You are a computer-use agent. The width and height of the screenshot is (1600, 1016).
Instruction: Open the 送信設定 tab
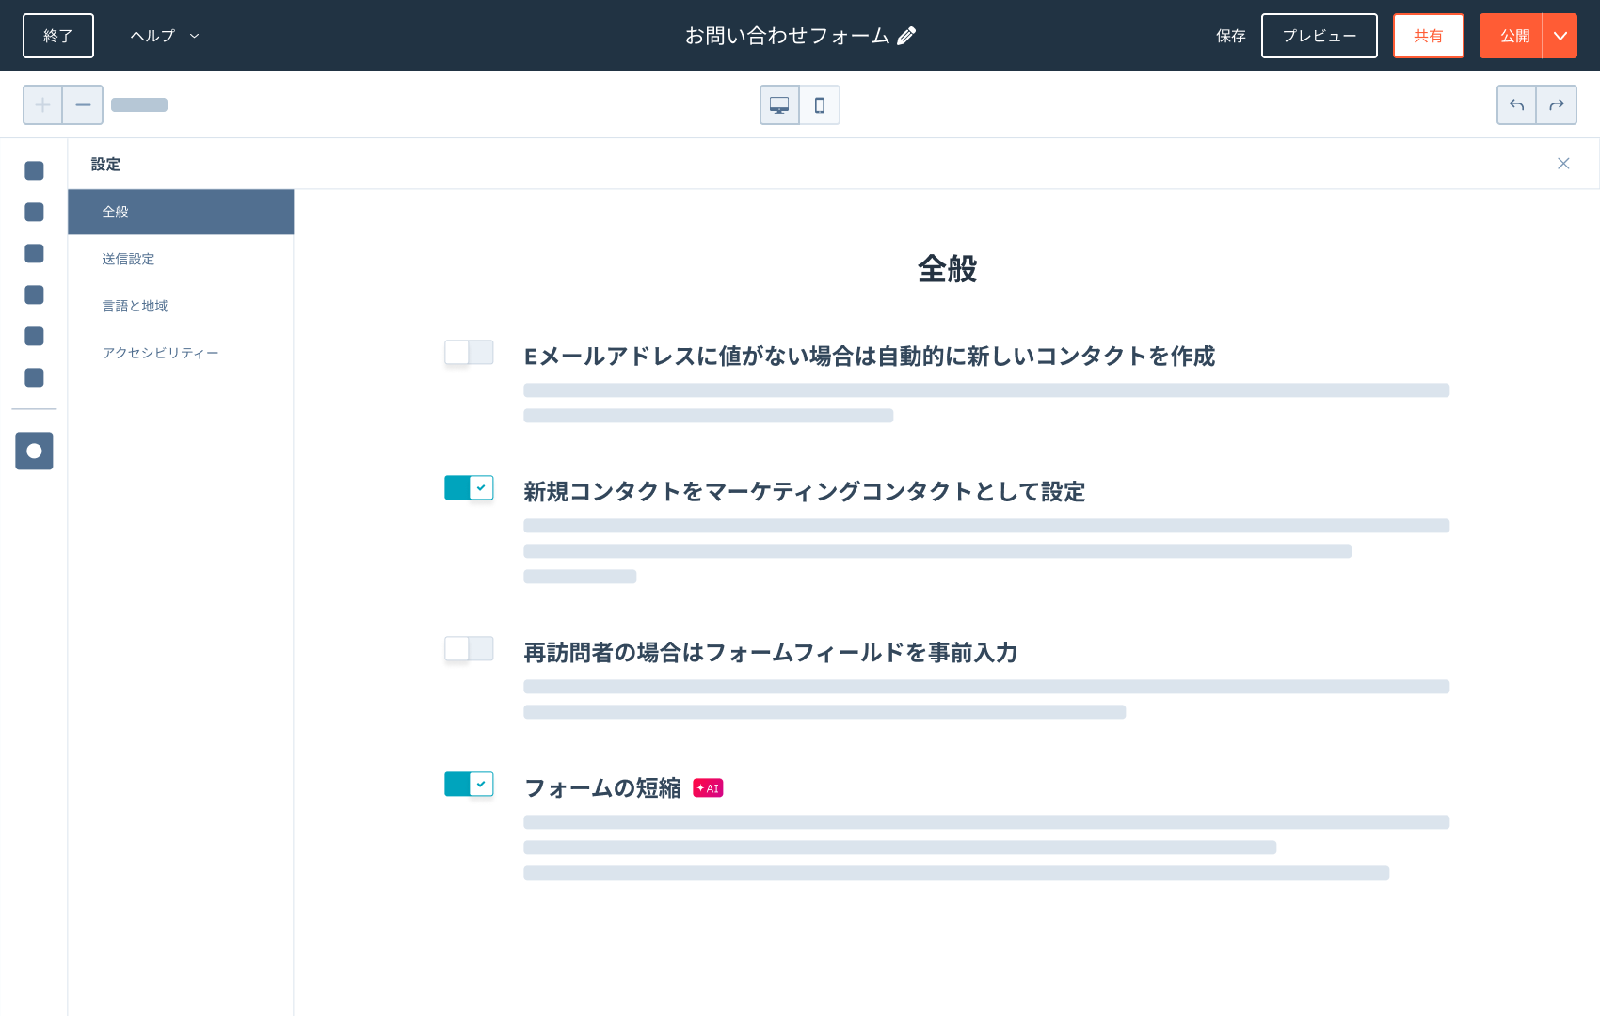tap(181, 259)
